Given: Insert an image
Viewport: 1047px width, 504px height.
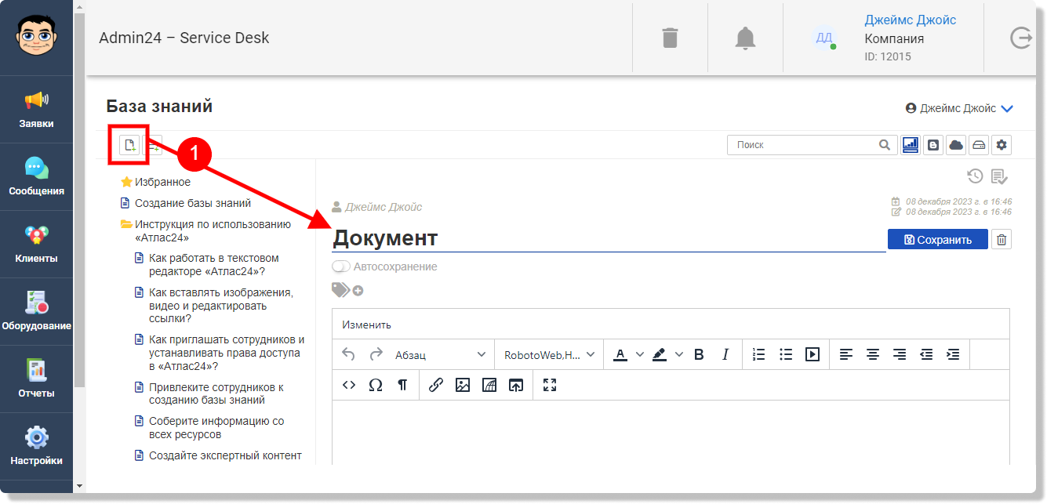Looking at the screenshot, I should point(463,385).
